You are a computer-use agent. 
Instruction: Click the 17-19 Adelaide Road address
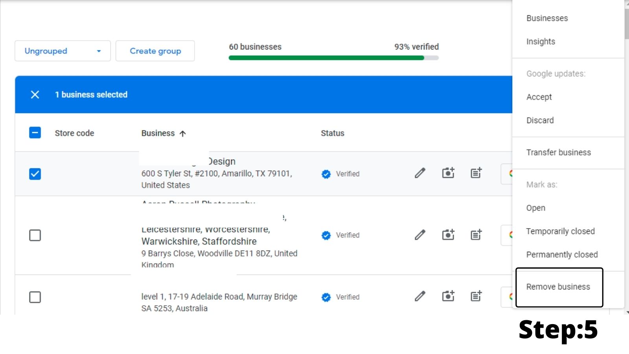coord(219,302)
